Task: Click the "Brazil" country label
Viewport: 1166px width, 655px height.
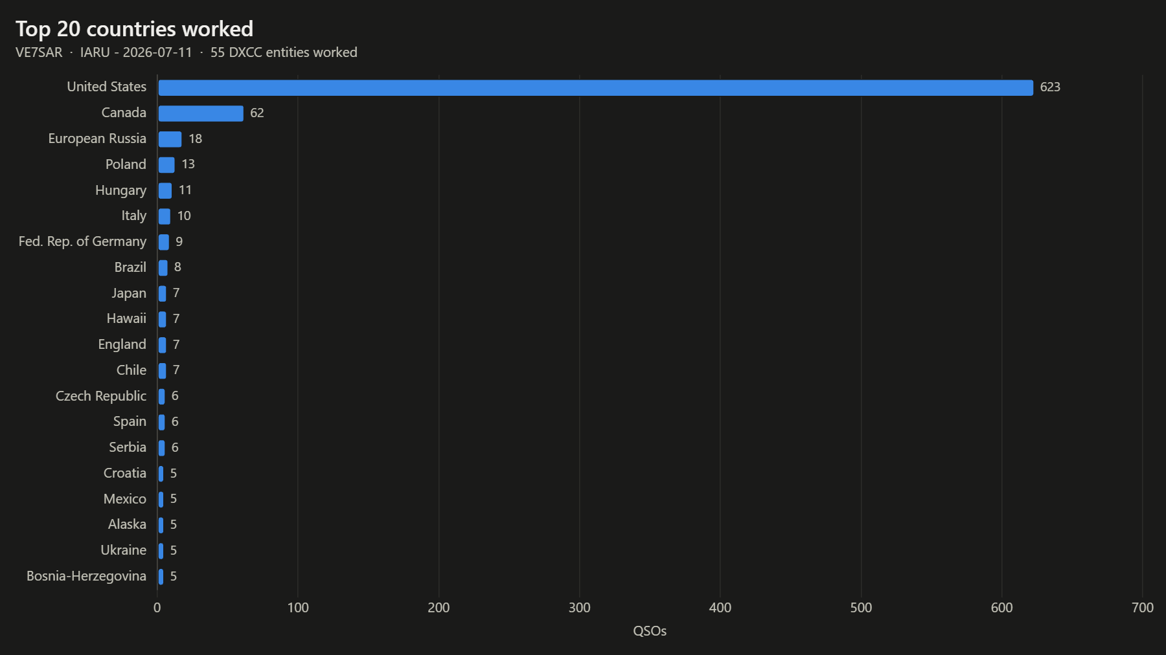Action: coord(130,267)
